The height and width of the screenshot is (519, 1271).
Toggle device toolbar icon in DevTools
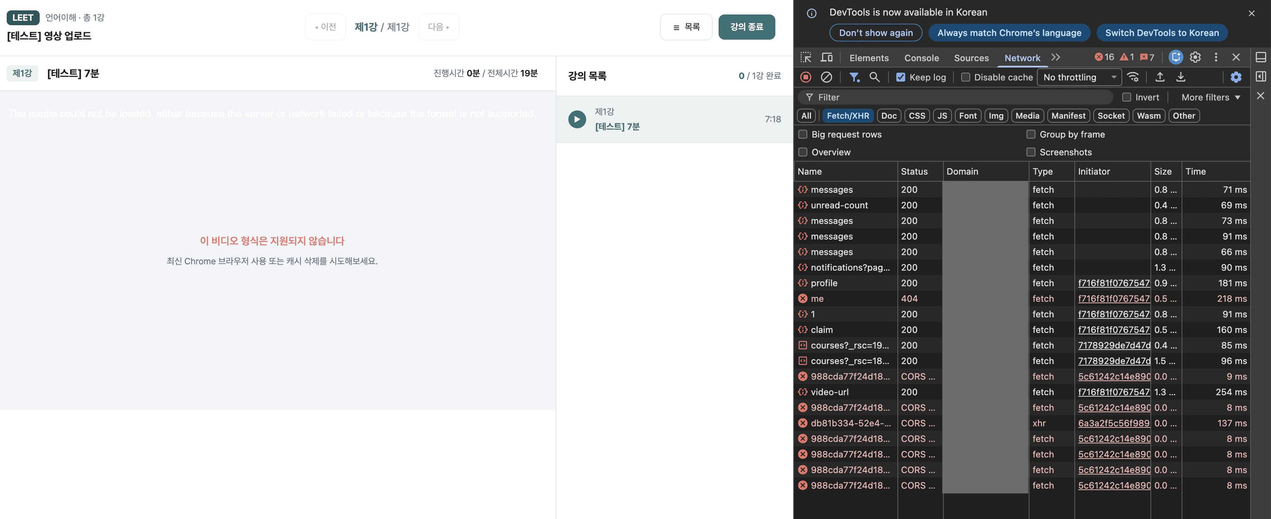827,57
